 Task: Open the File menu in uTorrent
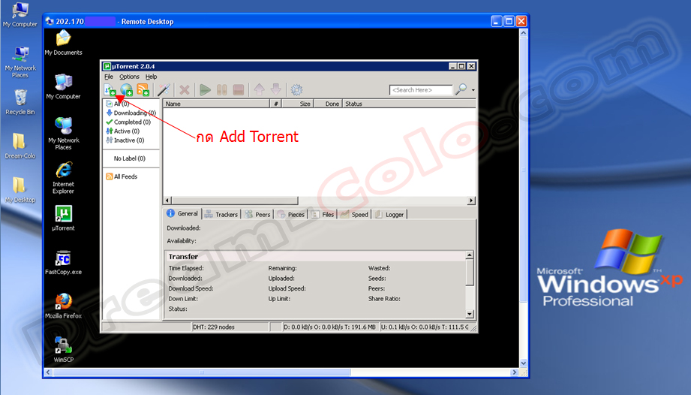point(108,77)
